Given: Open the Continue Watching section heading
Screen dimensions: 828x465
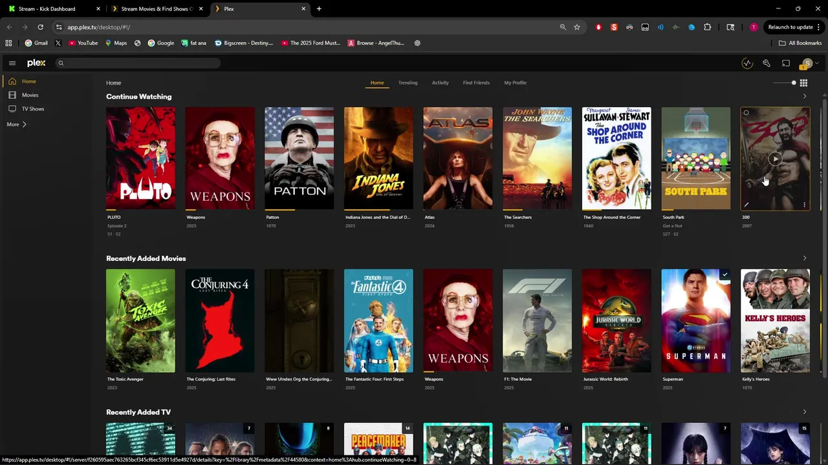Looking at the screenshot, I should pyautogui.click(x=139, y=97).
